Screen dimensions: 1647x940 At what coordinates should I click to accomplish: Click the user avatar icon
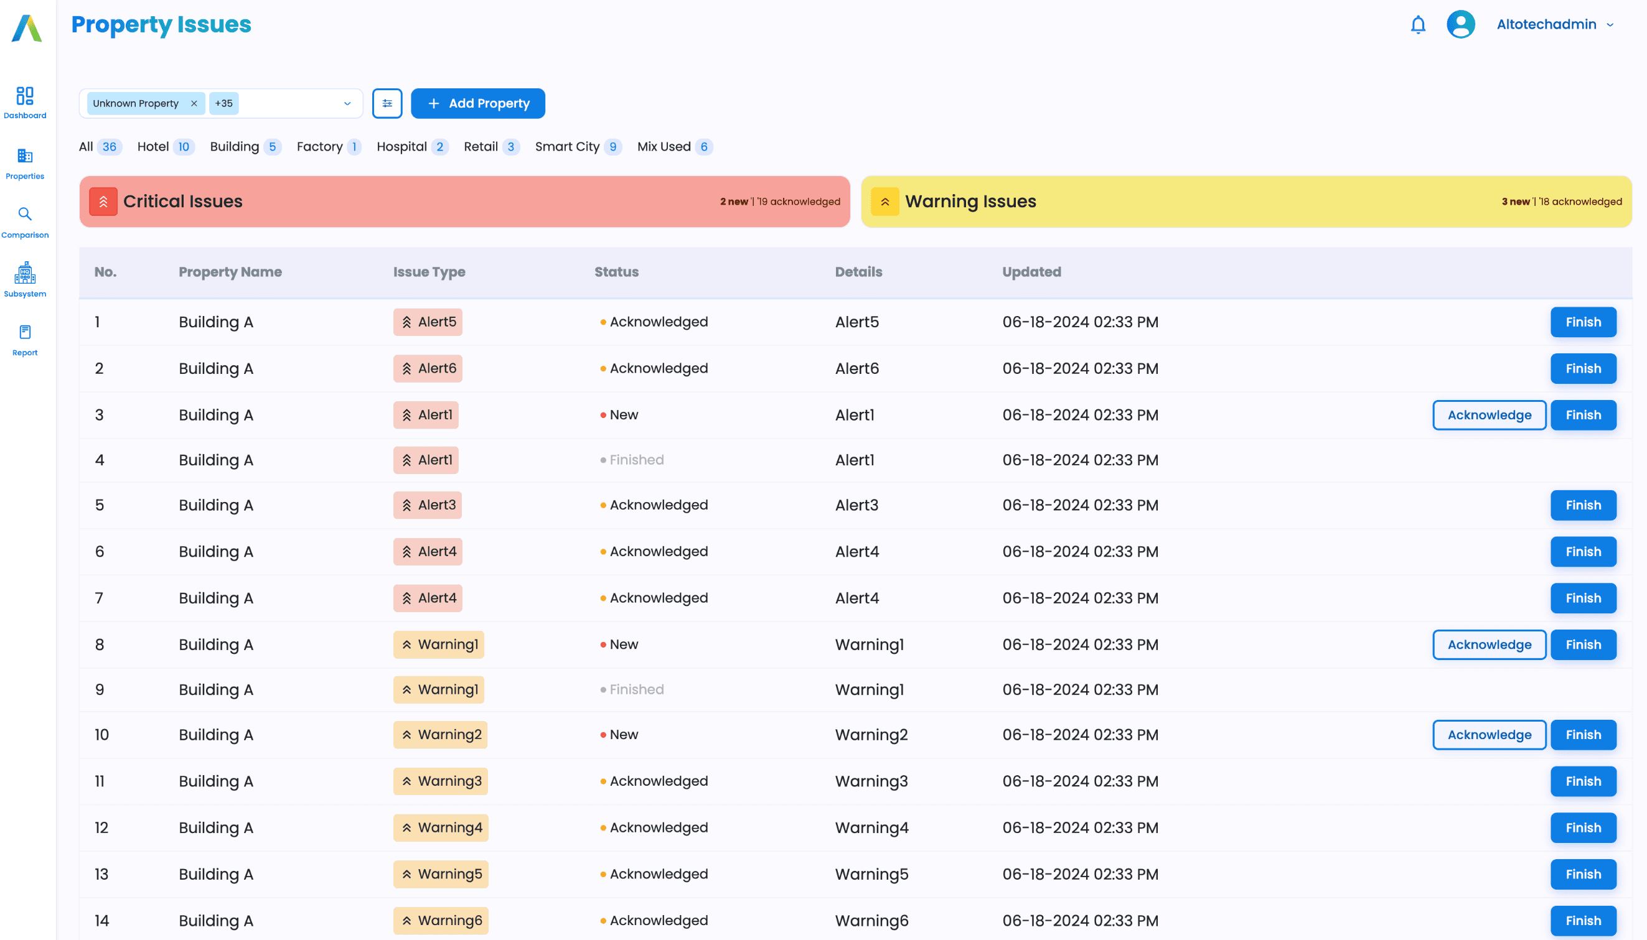[x=1460, y=24]
